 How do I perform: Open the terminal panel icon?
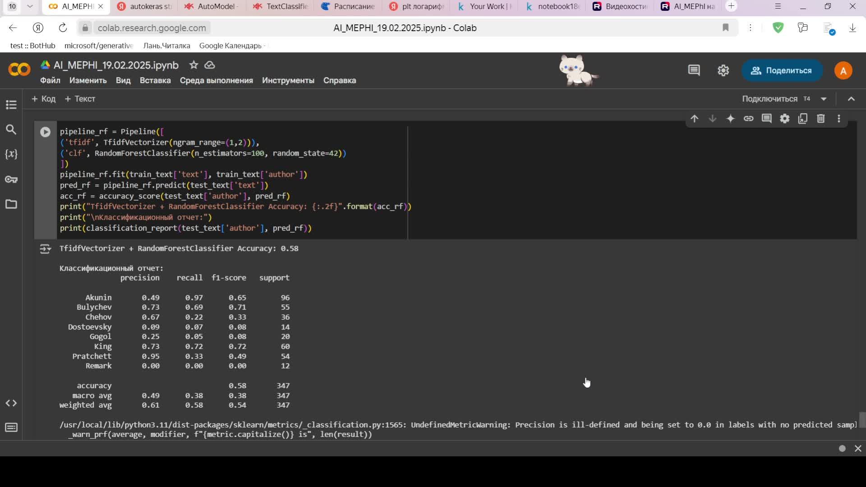pyautogui.click(x=11, y=427)
